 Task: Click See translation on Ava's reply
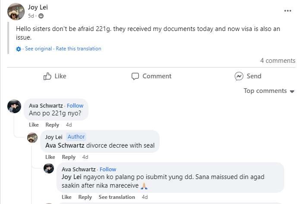[116, 197]
